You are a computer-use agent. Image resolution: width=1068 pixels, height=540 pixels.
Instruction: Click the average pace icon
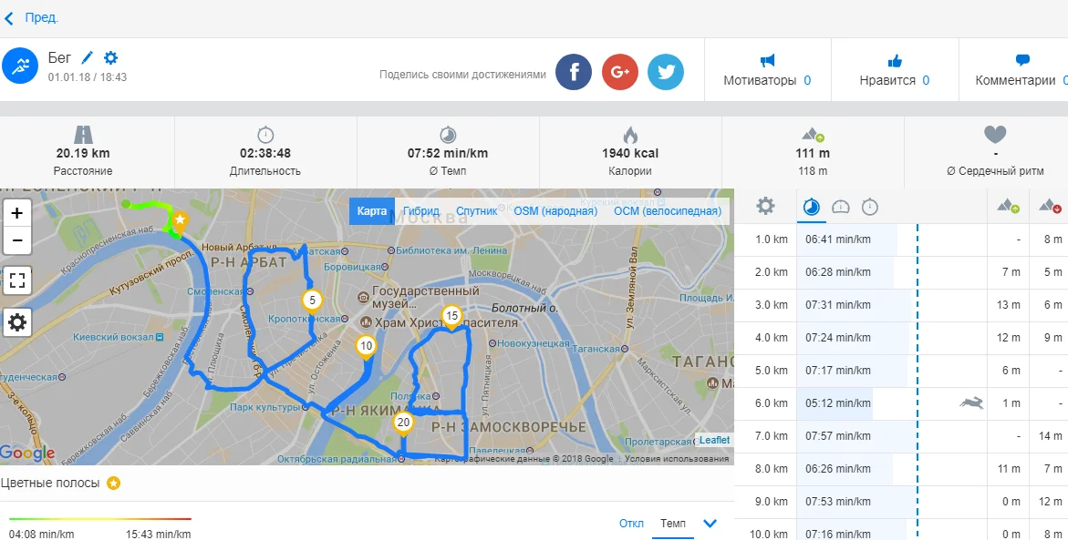pyautogui.click(x=448, y=134)
